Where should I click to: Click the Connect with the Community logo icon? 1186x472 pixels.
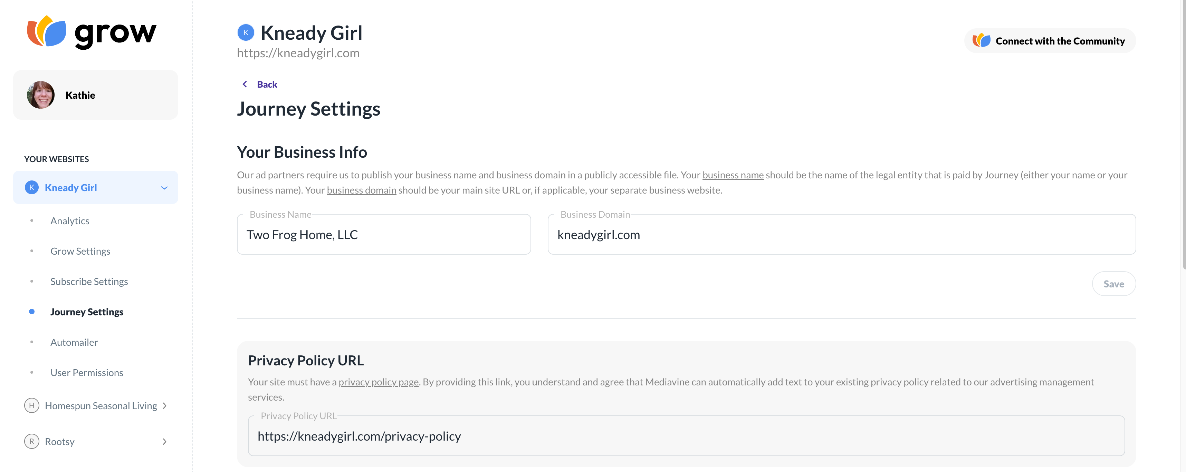[981, 41]
